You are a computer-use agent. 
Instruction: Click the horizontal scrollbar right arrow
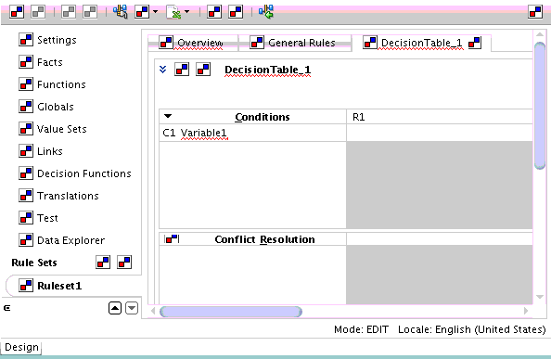click(526, 311)
